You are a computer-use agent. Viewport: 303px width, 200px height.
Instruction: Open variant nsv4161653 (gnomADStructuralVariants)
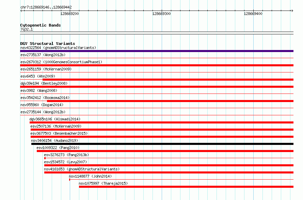point(82,169)
